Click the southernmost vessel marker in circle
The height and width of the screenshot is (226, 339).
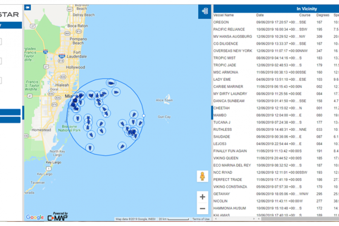click(x=90, y=148)
